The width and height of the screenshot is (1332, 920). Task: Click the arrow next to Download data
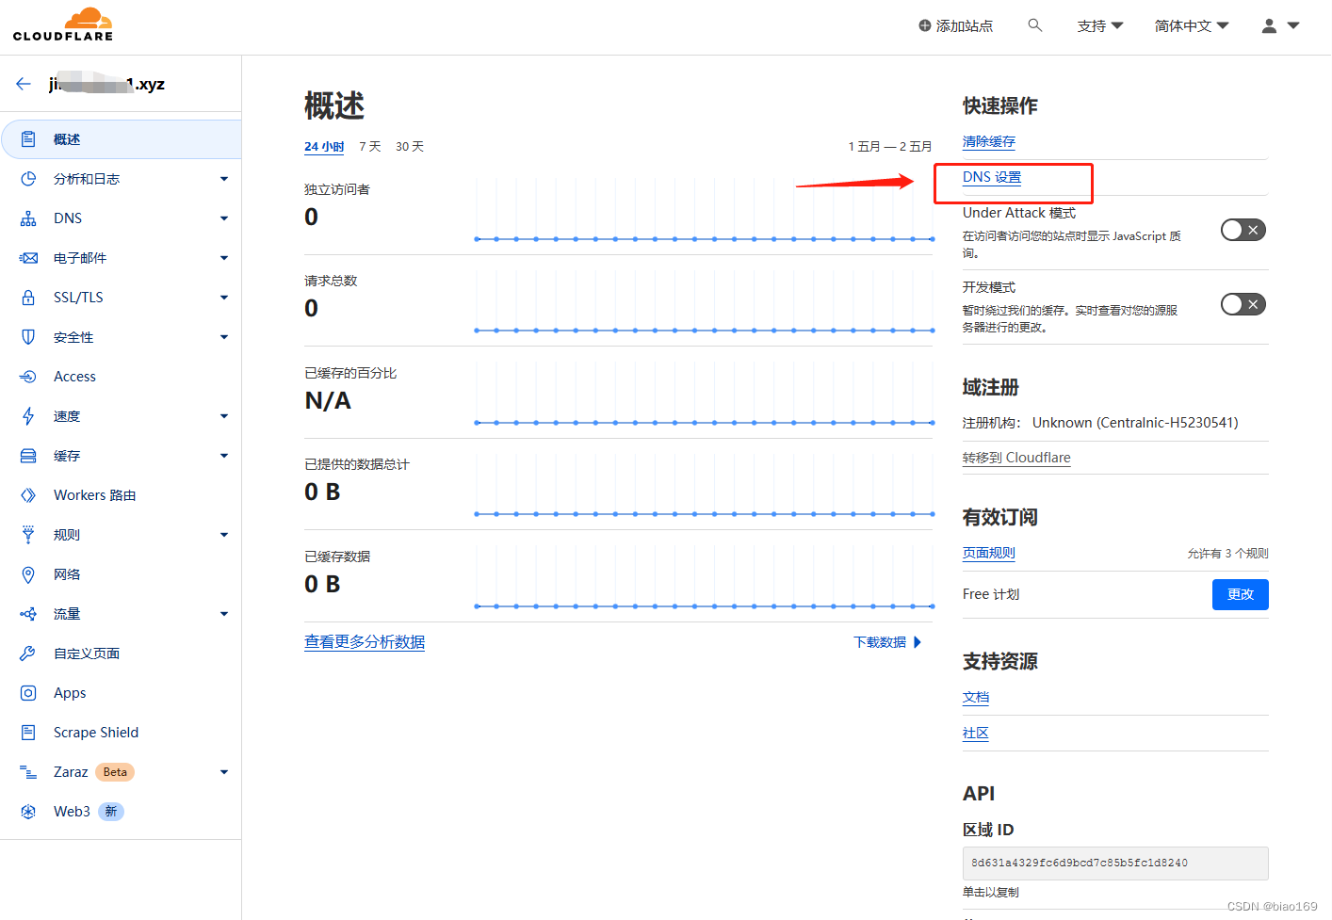click(x=918, y=642)
